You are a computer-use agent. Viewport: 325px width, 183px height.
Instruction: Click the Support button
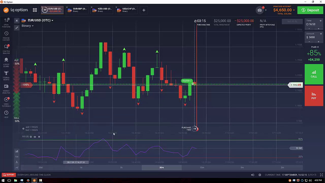[x=8, y=175]
